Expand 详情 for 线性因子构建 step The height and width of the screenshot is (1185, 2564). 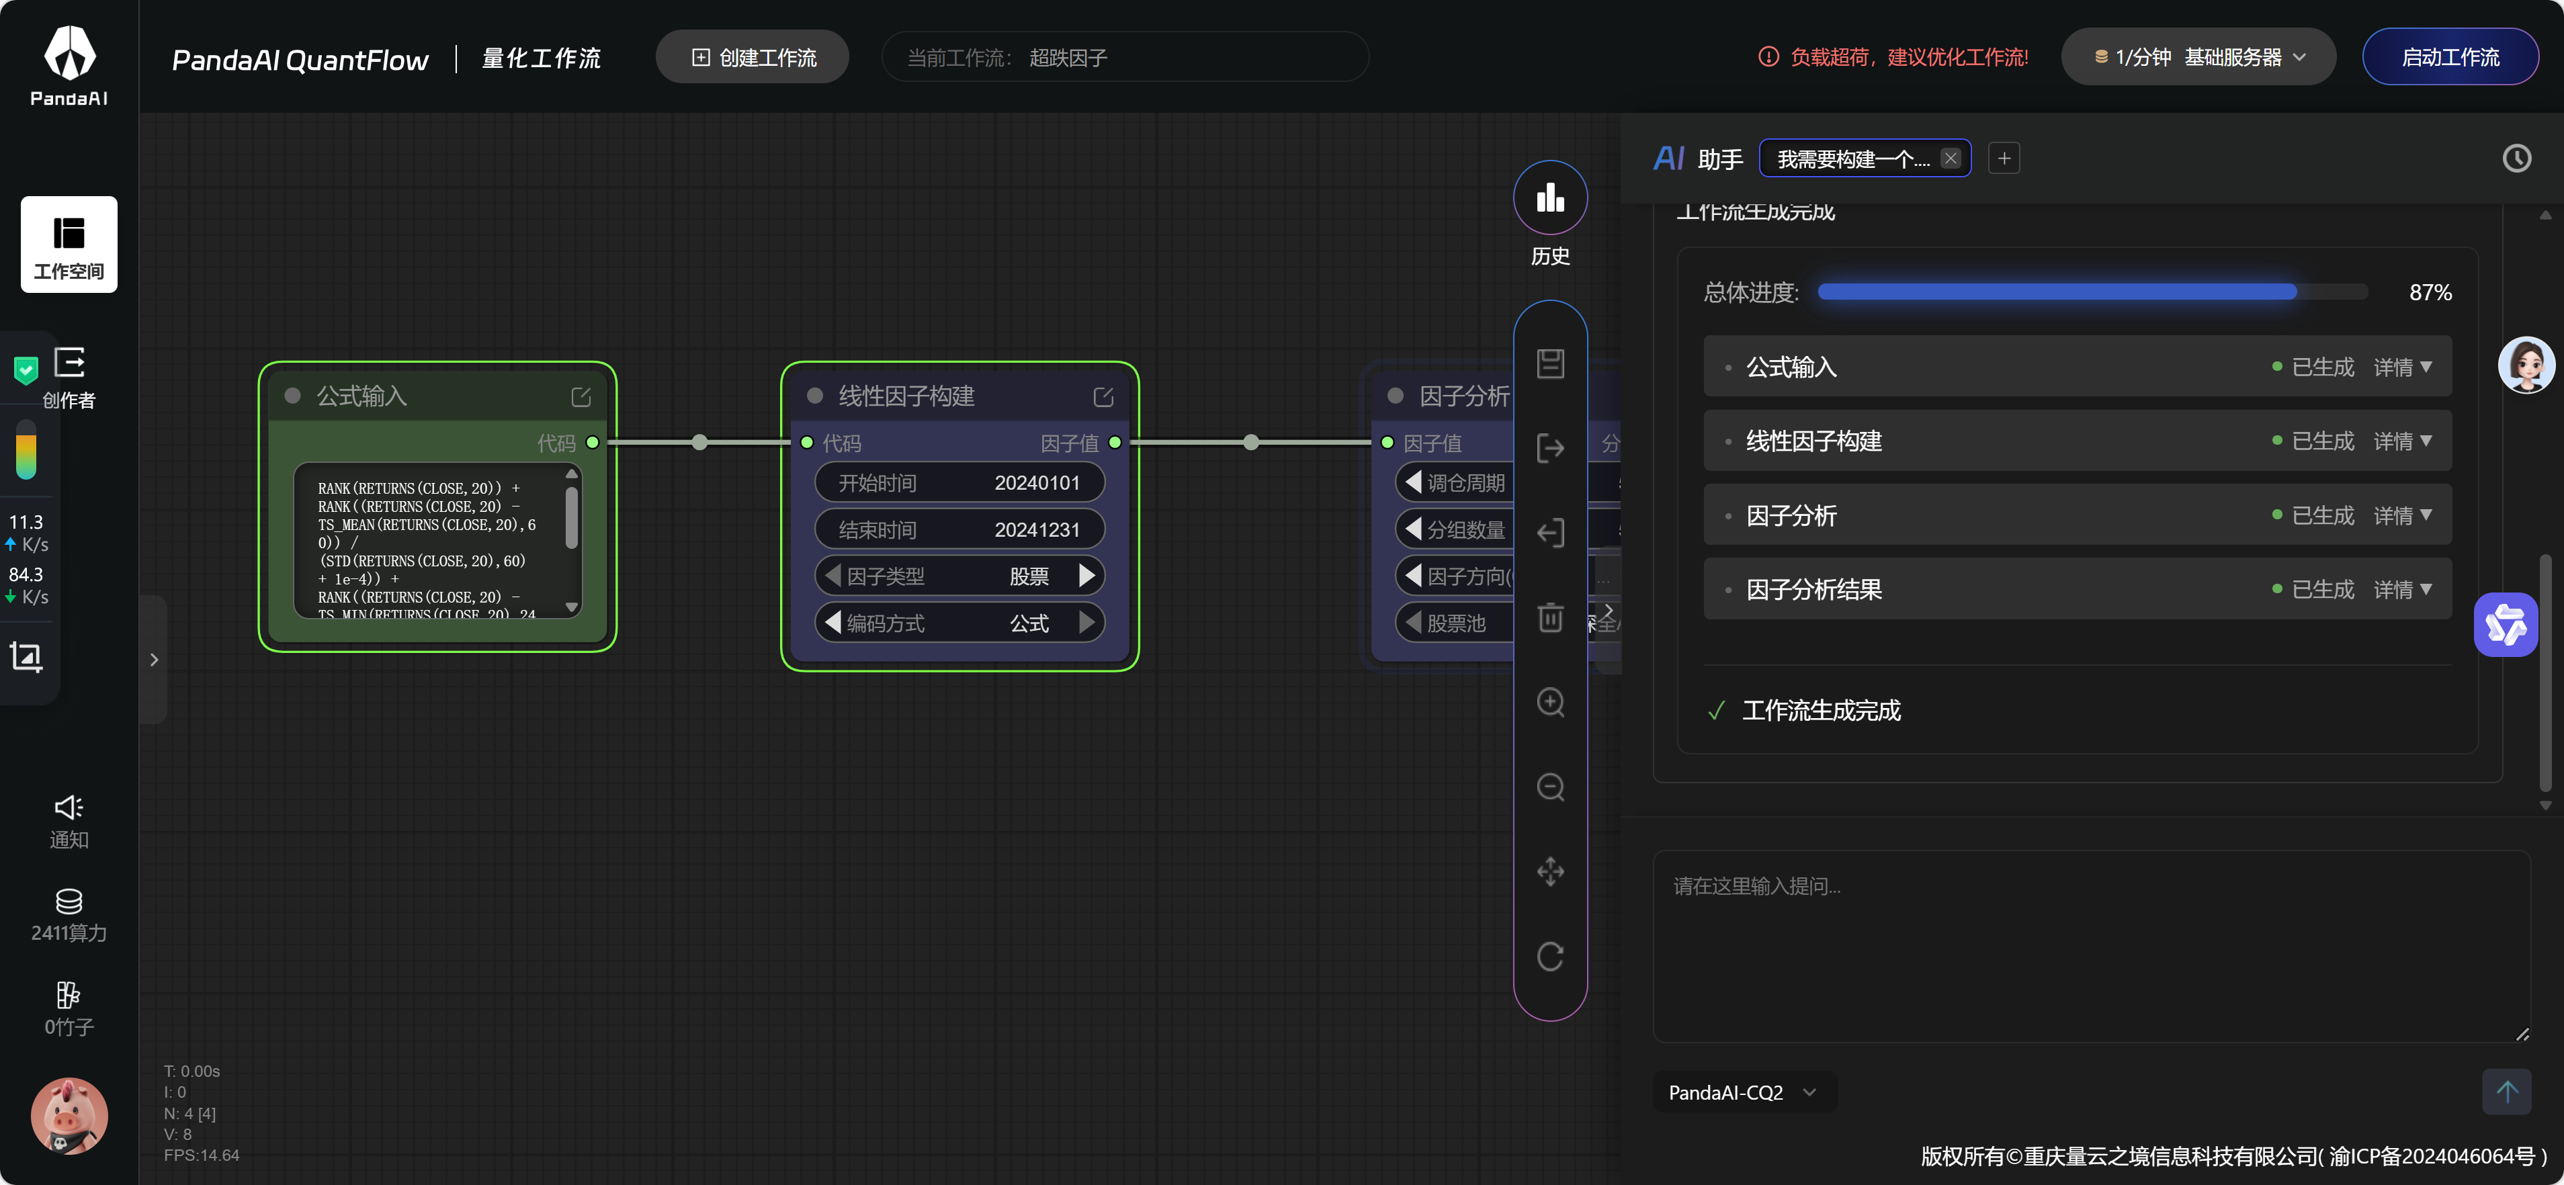click(2403, 441)
